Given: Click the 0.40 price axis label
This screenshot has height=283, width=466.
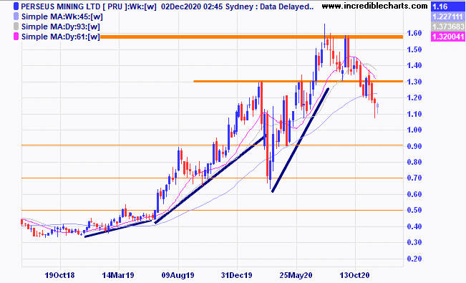Looking at the screenshot, I should coord(414,226).
